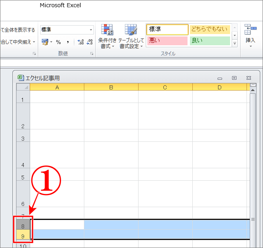Select row 4 header

coord(23,155)
